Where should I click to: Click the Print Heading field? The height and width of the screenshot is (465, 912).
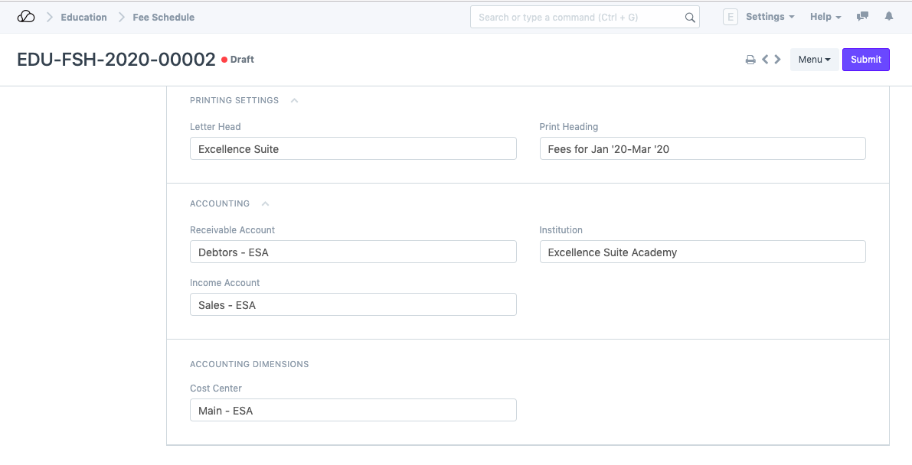702,148
